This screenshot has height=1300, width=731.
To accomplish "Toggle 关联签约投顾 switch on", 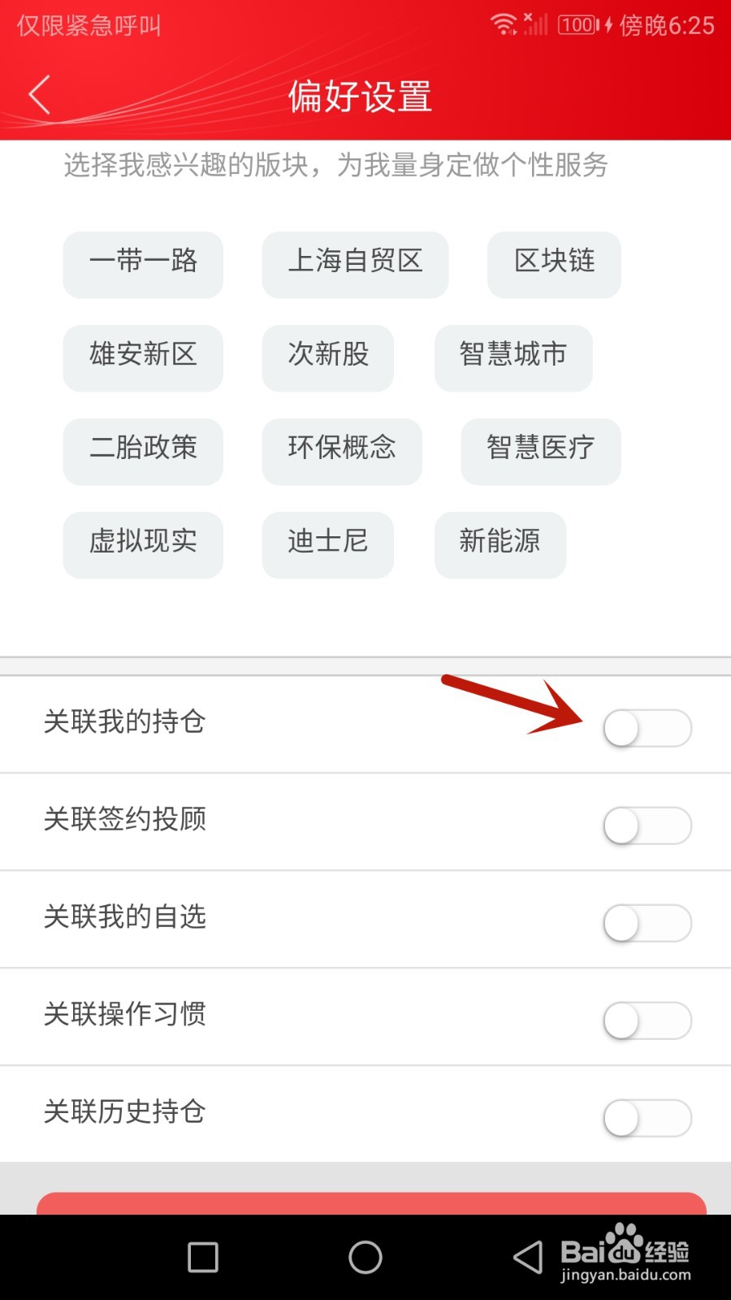I will click(647, 825).
